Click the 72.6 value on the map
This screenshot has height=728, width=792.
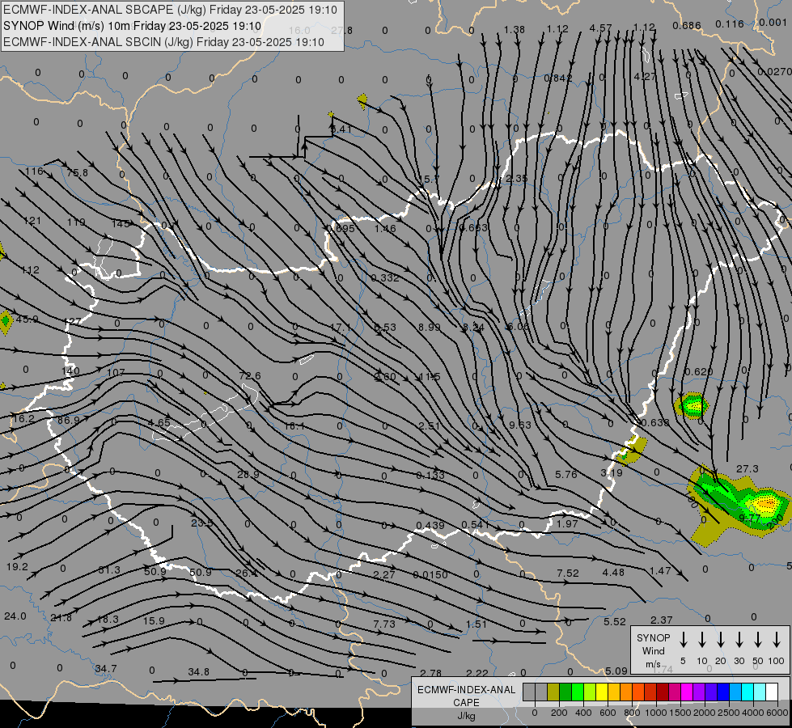(x=250, y=376)
